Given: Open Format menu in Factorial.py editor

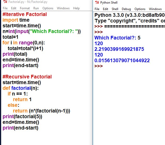Looking at the screenshot, I should (25, 8).
